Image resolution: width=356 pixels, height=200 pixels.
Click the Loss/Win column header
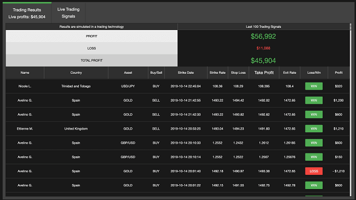point(314,73)
